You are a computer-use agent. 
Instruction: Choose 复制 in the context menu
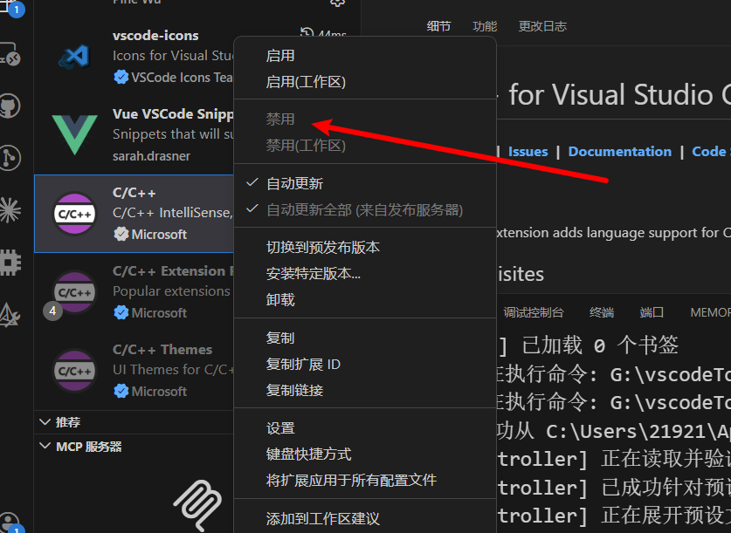(x=364, y=338)
